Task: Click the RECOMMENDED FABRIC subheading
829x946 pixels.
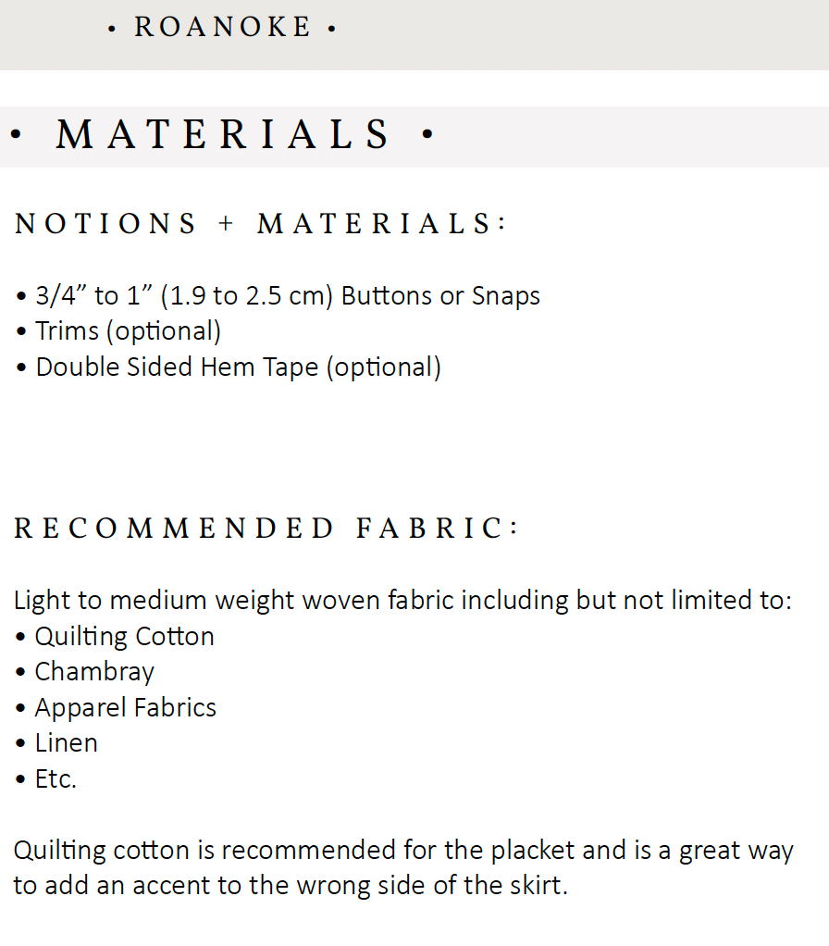Action: point(266,529)
